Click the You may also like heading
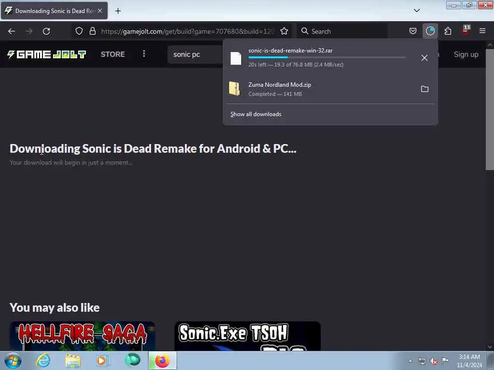 [x=55, y=307]
